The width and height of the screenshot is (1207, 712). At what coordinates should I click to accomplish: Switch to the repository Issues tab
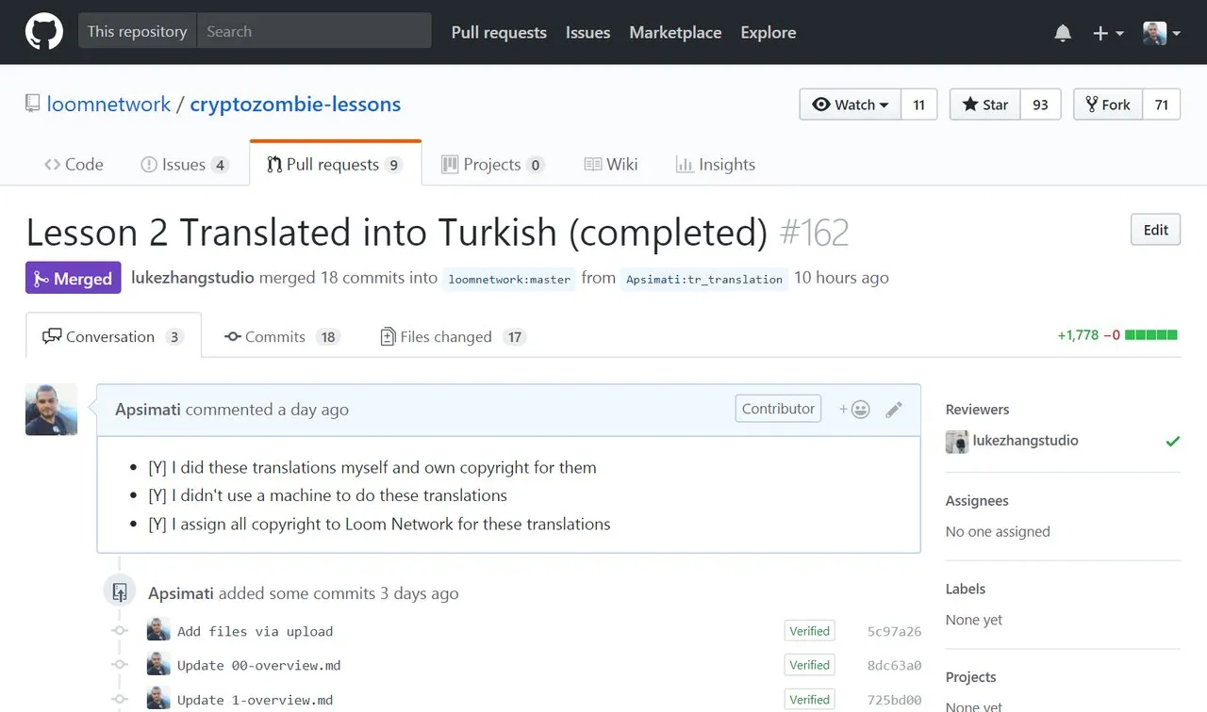pos(185,164)
